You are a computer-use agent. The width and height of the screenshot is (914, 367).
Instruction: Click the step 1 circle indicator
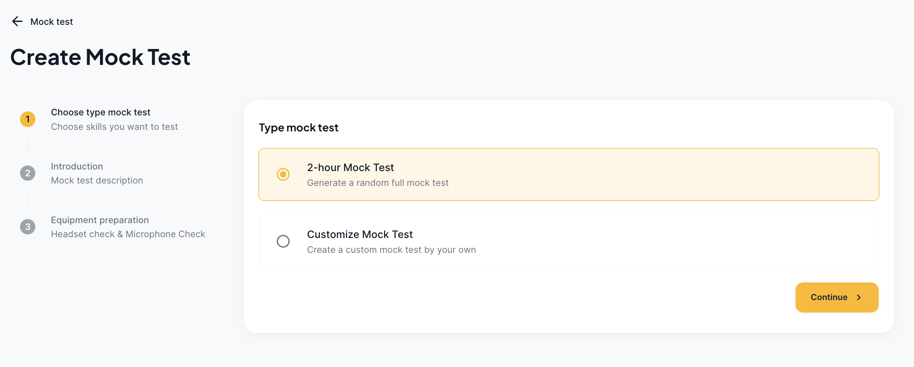27,119
